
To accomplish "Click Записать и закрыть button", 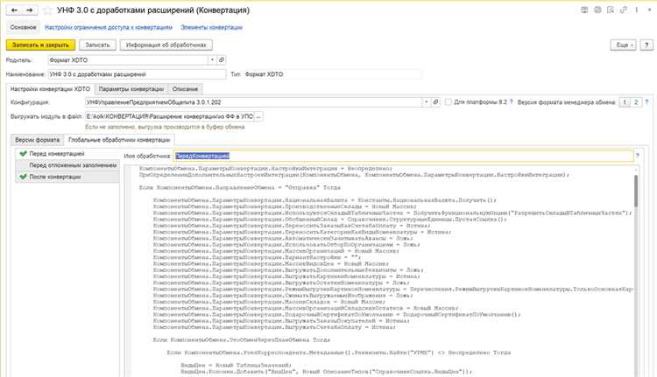I will 40,45.
